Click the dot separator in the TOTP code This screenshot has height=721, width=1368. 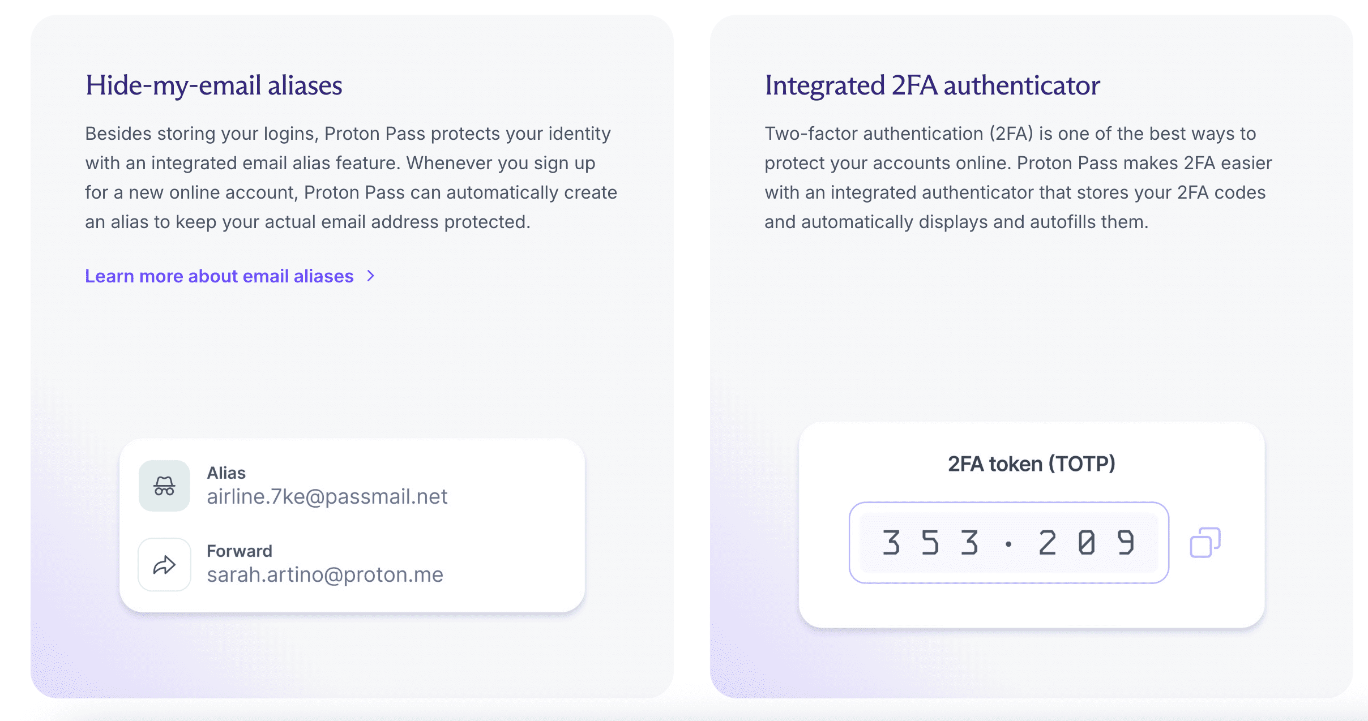point(1008,544)
